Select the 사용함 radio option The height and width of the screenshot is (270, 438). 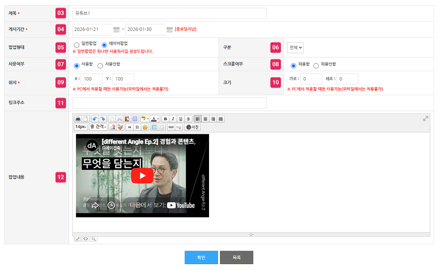pos(77,65)
